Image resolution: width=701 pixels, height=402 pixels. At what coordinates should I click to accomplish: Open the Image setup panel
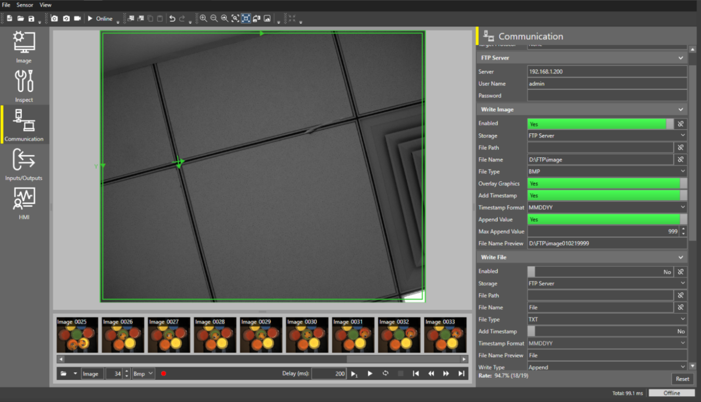click(x=24, y=47)
